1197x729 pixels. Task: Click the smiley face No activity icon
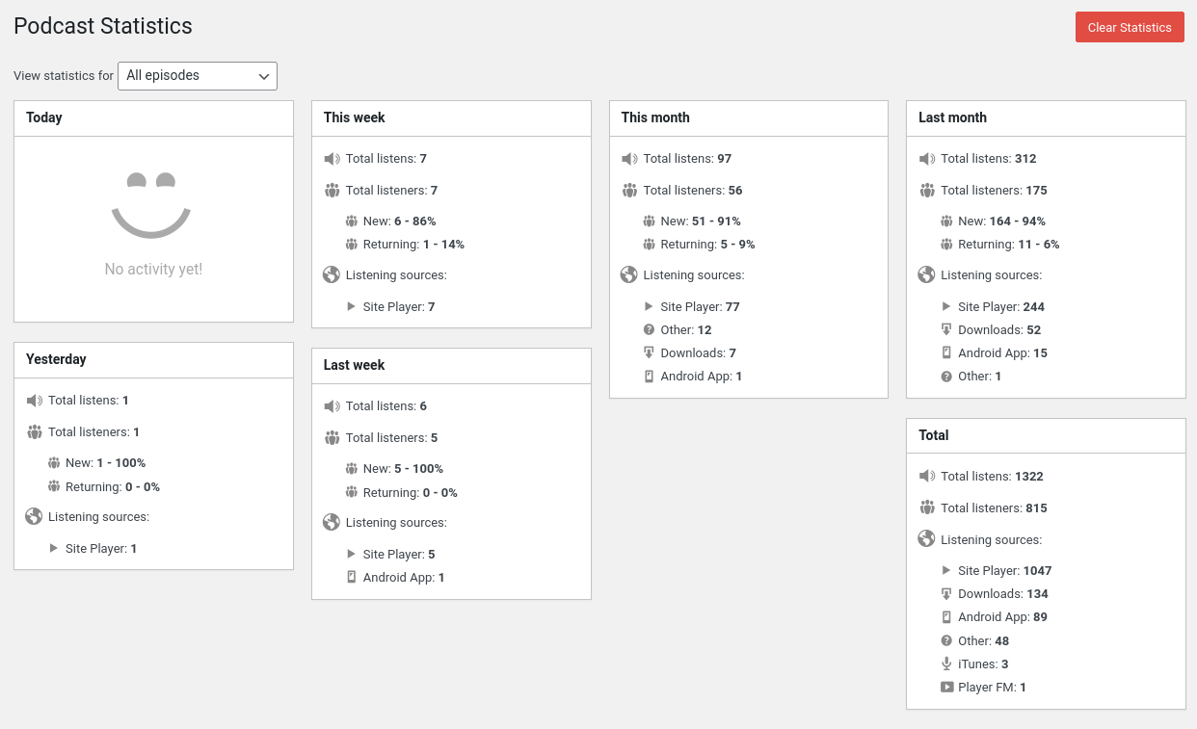tap(153, 204)
